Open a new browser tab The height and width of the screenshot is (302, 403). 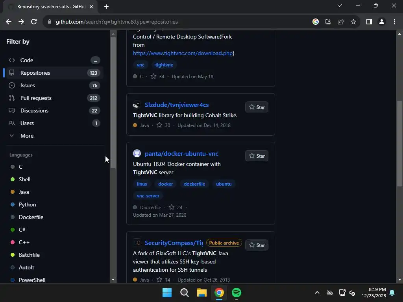pyautogui.click(x=106, y=7)
